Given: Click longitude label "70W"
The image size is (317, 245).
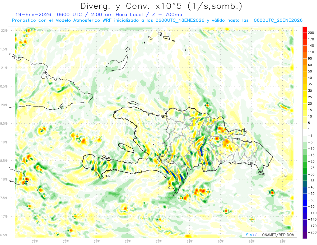Looking at the screenshot, I should tap(221, 241).
